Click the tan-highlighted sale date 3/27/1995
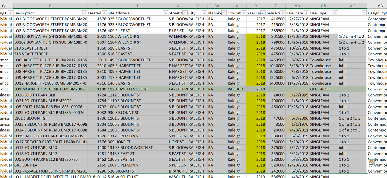The height and width of the screenshot is (178, 387). point(297,95)
